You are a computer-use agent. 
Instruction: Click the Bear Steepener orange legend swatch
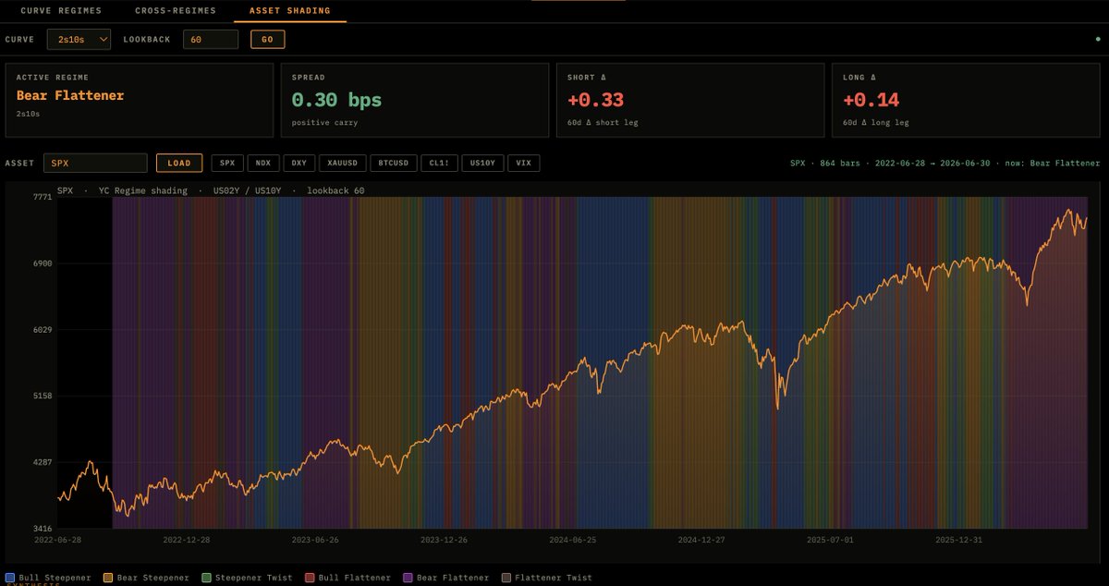coord(108,578)
